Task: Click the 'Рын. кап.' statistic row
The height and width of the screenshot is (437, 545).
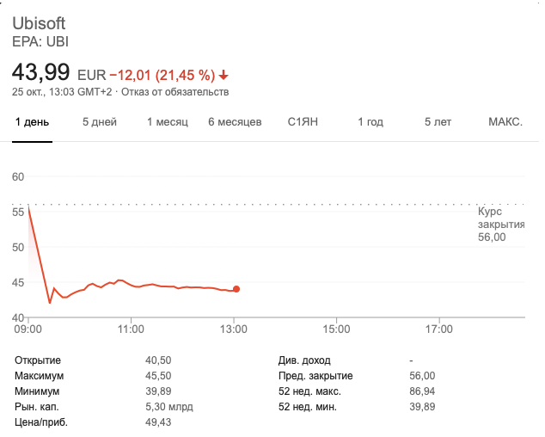Action: click(x=39, y=407)
